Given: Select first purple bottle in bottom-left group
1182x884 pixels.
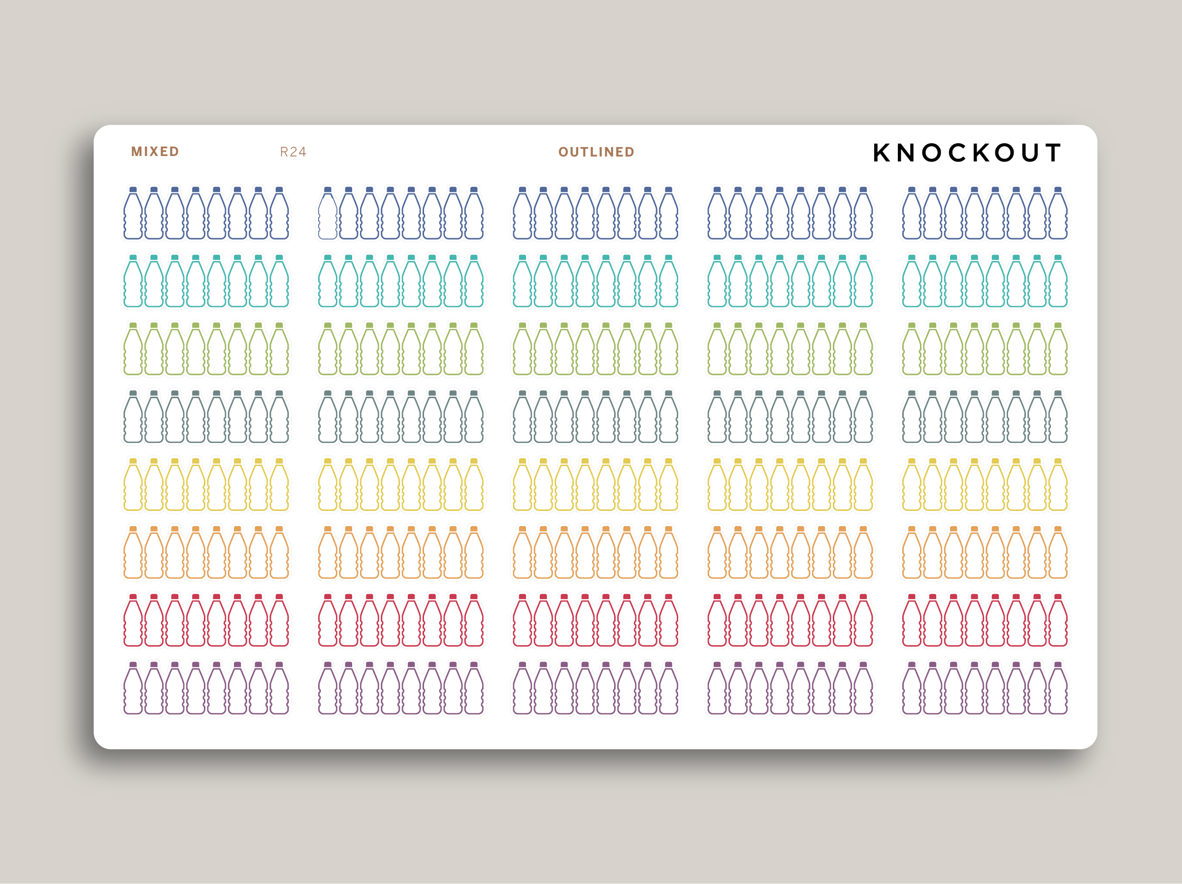Looking at the screenshot, I should 133,689.
